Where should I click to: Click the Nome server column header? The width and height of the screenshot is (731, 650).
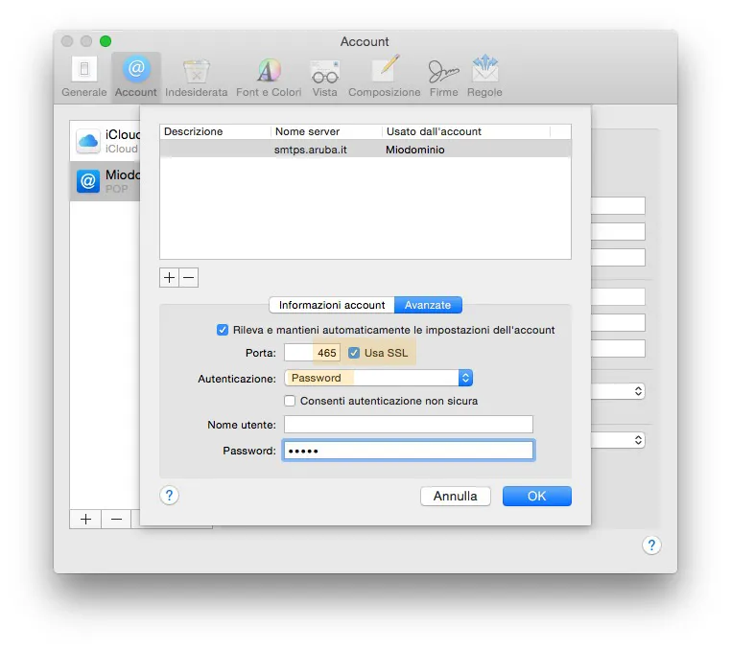click(x=326, y=131)
